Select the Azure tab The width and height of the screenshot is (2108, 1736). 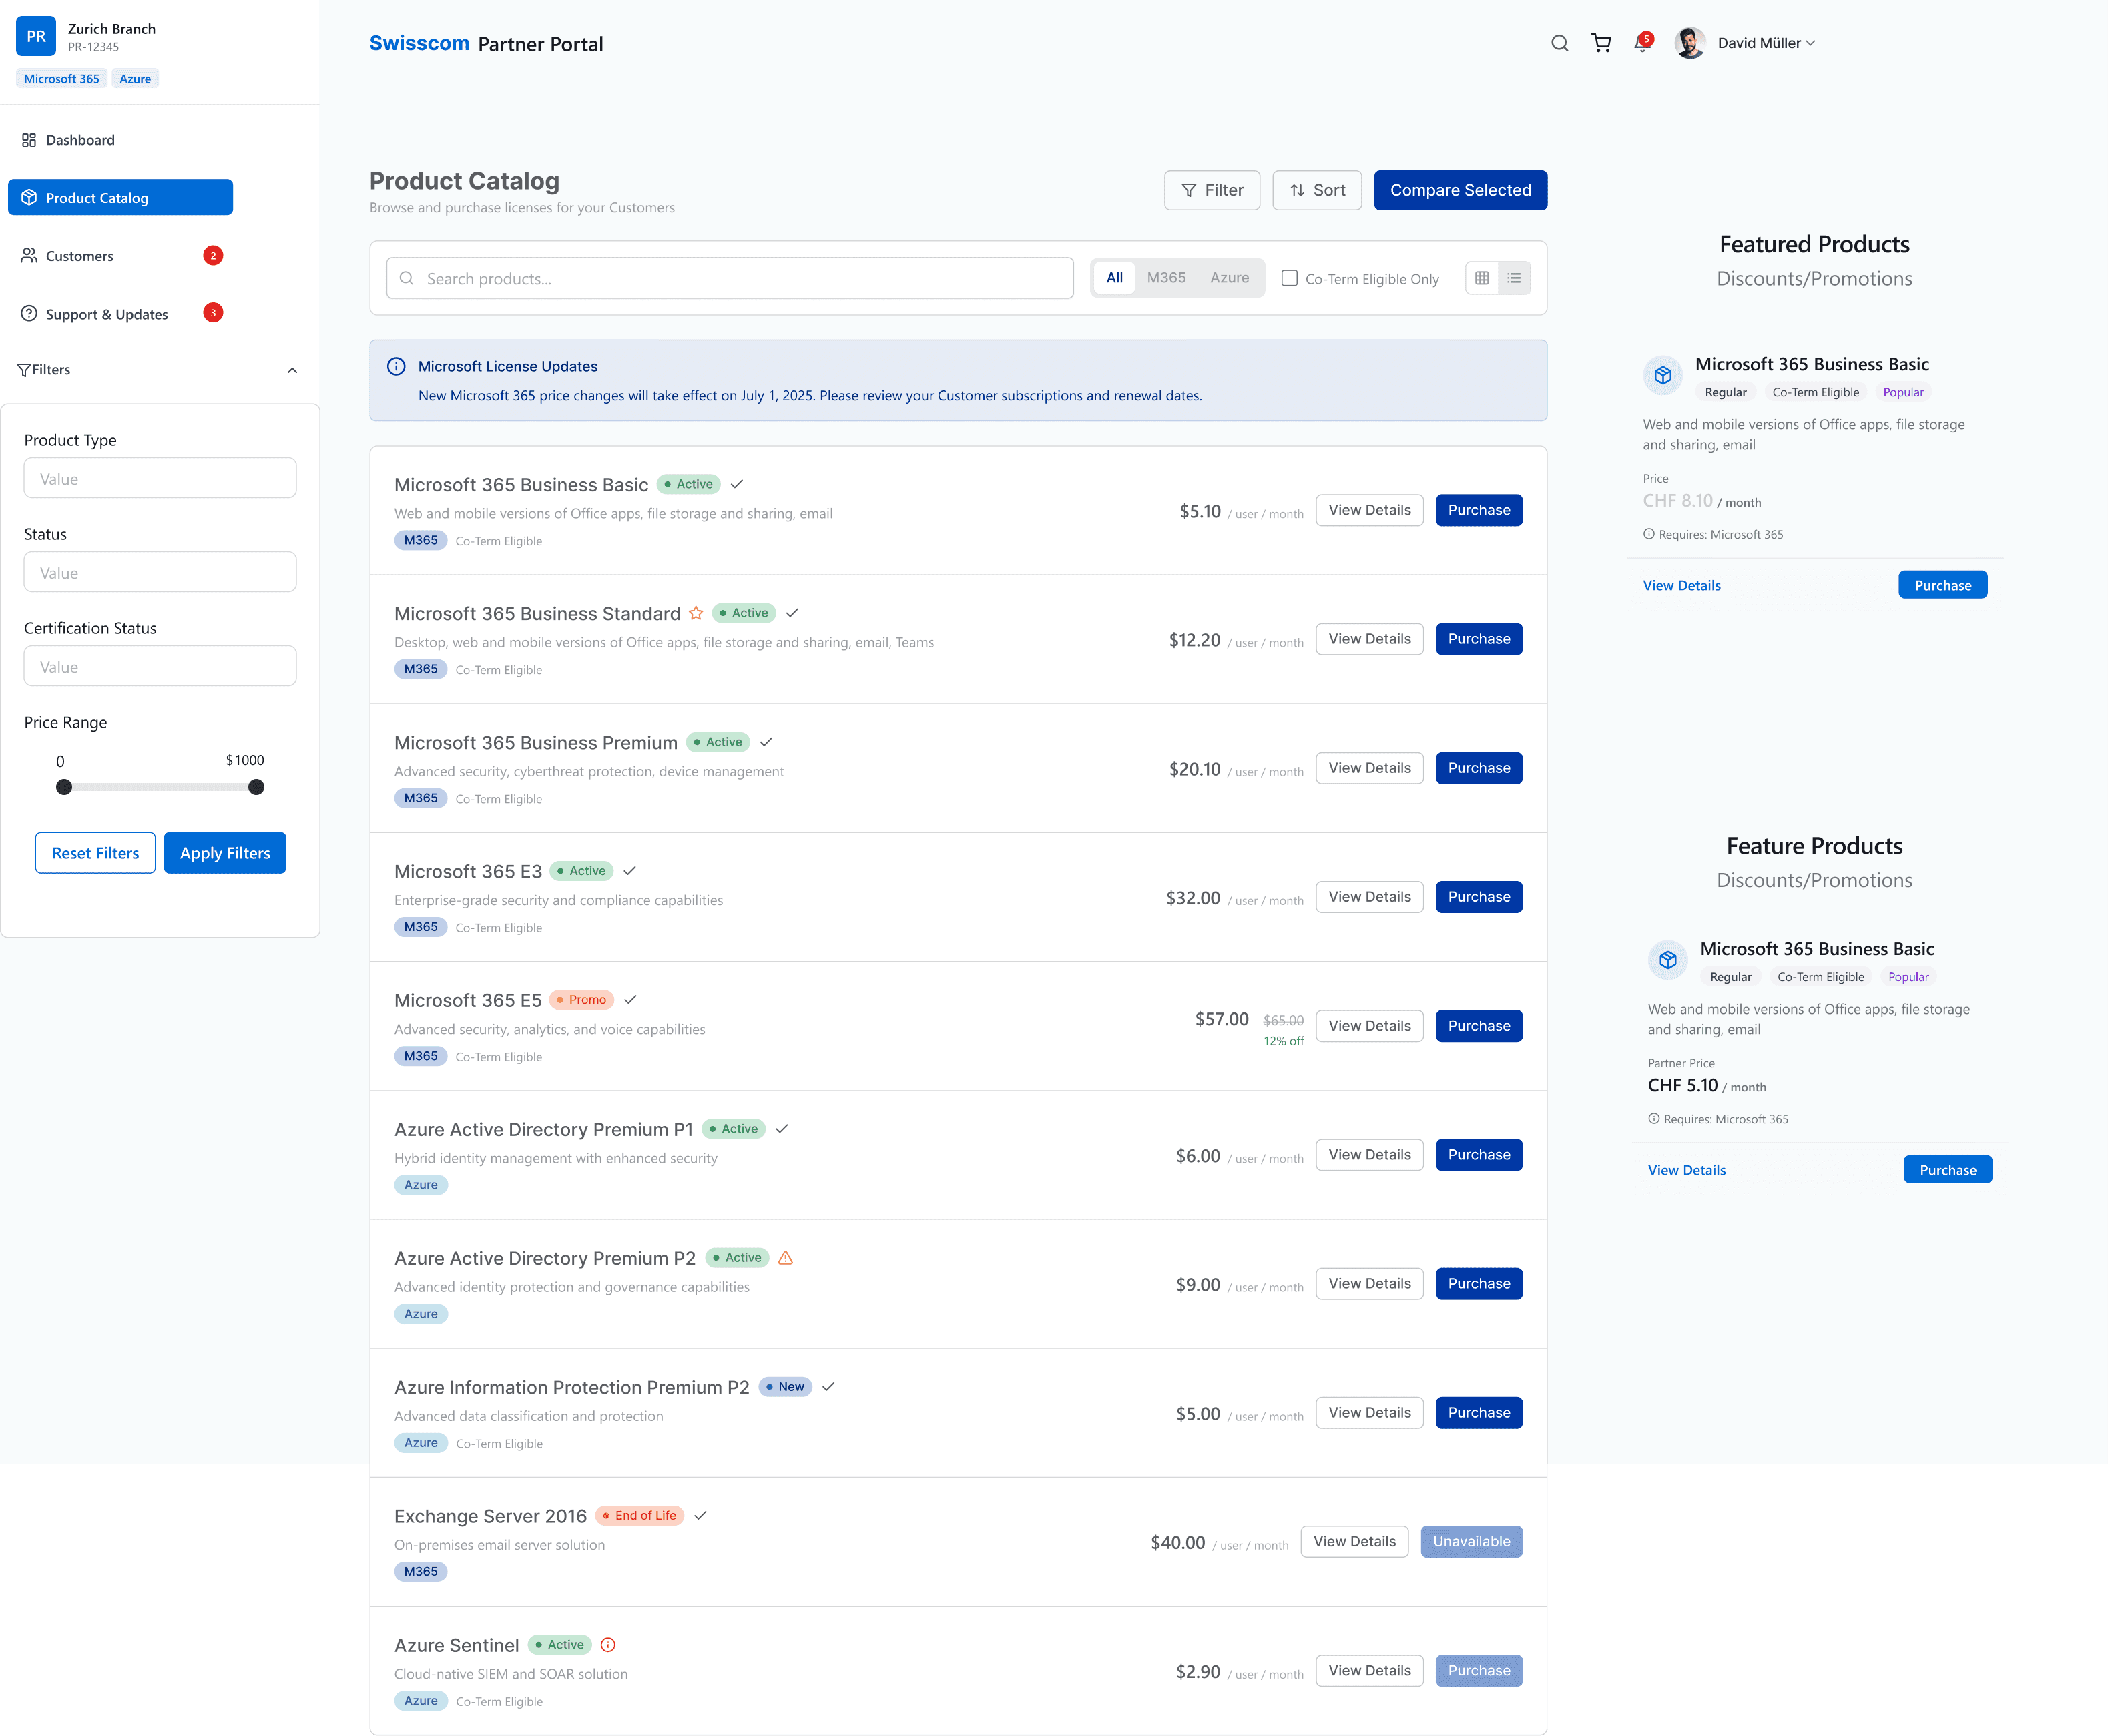click(x=1229, y=278)
